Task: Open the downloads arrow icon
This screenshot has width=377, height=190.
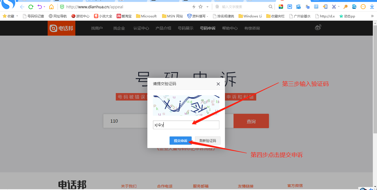Action: 372,7
